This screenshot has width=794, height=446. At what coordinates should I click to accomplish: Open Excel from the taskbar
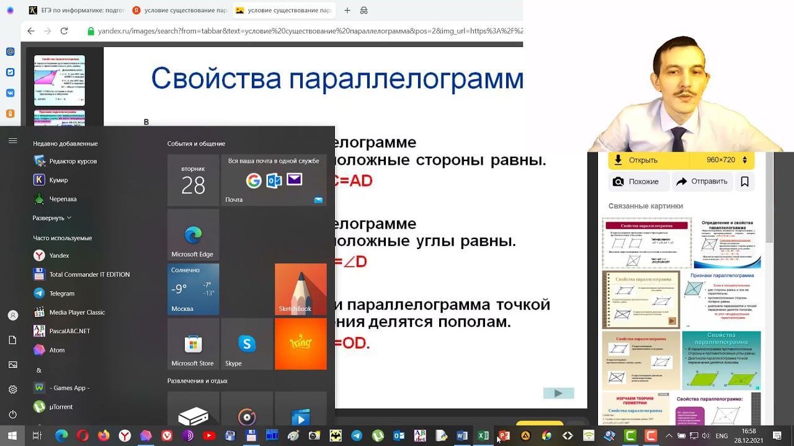[483, 436]
